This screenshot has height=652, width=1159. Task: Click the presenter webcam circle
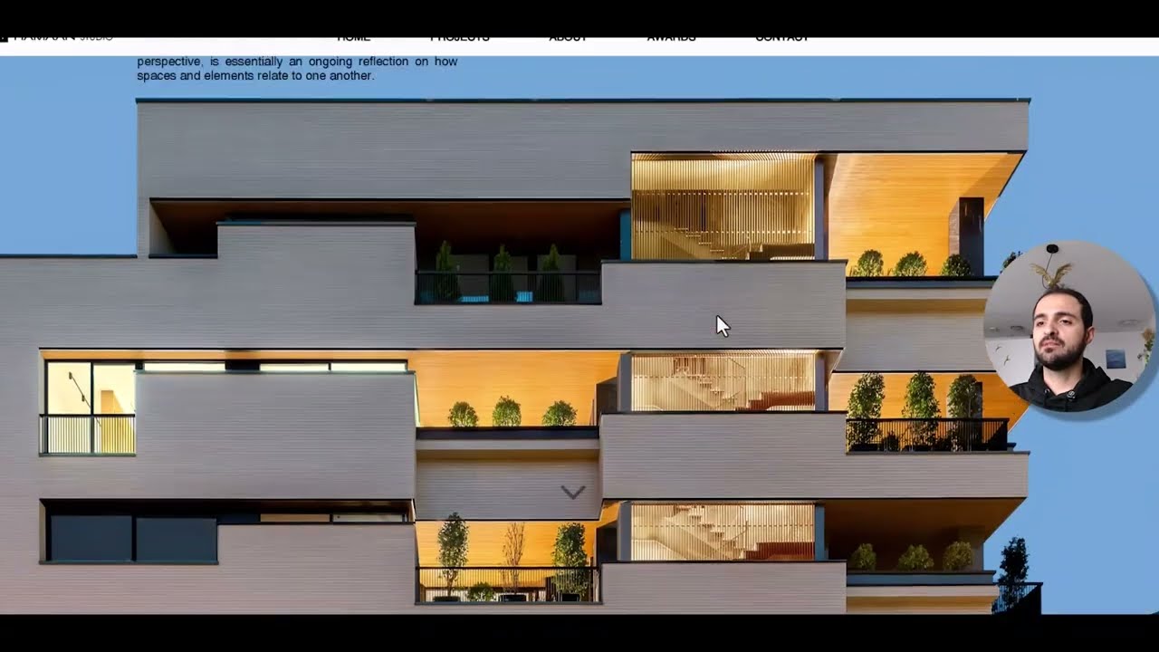[x=1069, y=327]
